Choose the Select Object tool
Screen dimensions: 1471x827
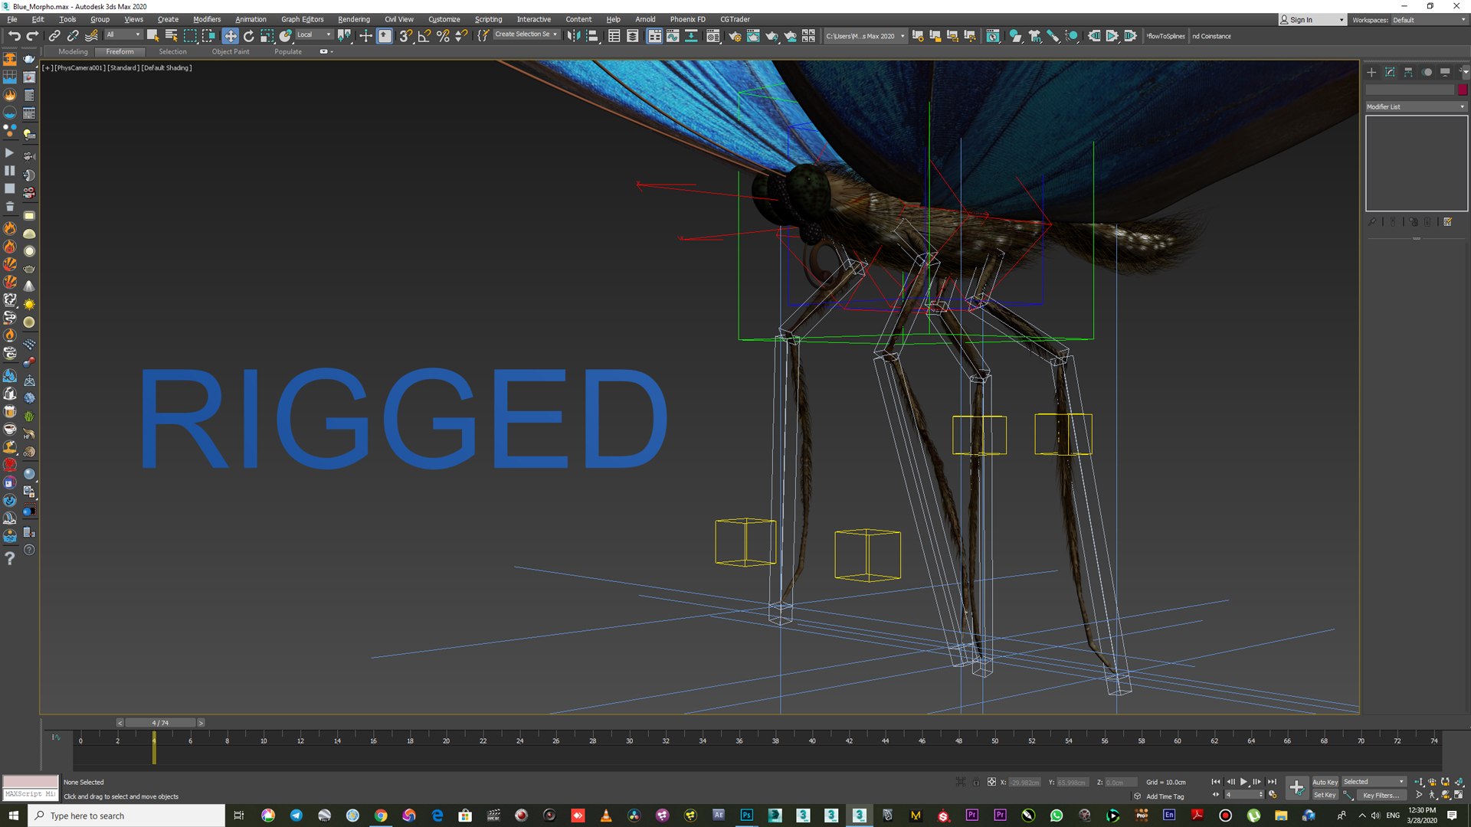coord(152,36)
